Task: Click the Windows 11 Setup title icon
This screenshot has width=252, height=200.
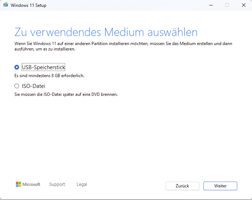Action: (6, 5)
